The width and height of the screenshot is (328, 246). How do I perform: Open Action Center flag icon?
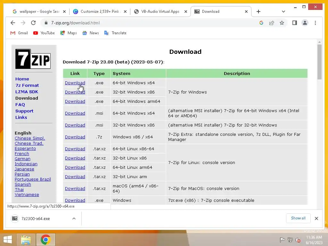pyautogui.click(x=282, y=240)
